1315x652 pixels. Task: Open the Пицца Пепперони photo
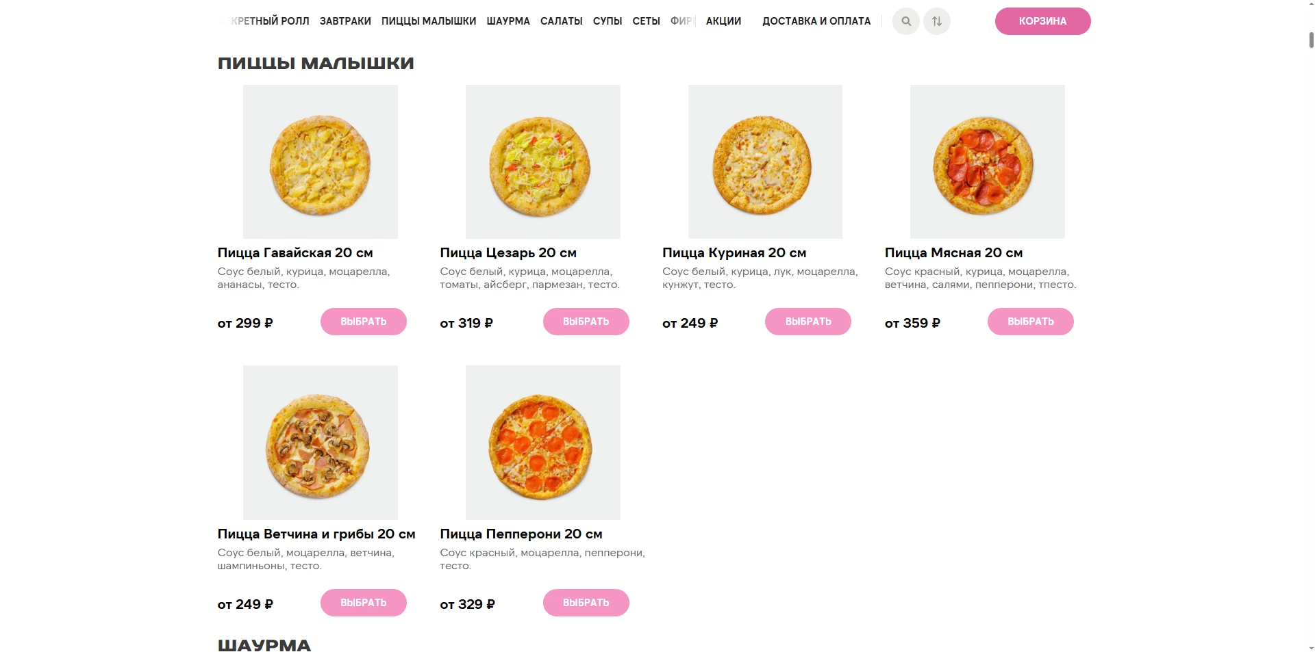pyautogui.click(x=542, y=443)
